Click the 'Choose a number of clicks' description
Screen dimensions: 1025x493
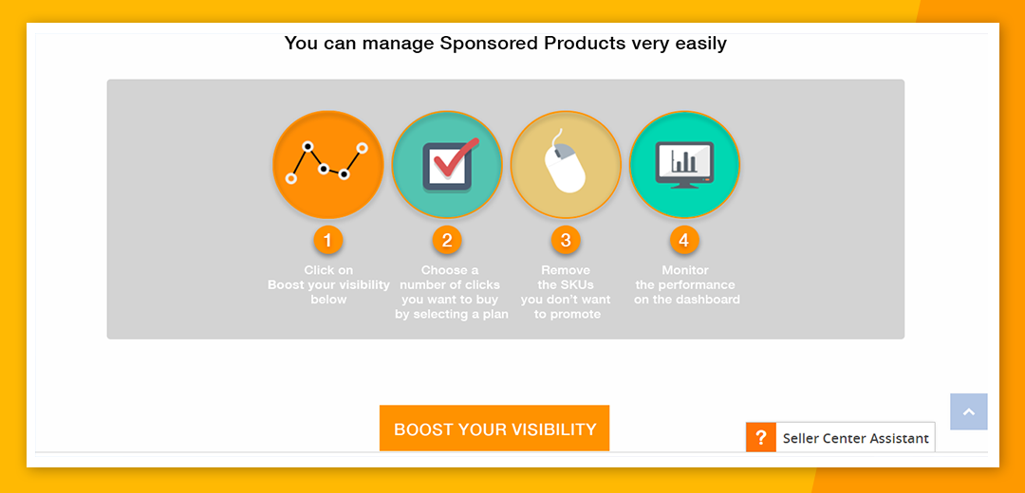tap(451, 292)
